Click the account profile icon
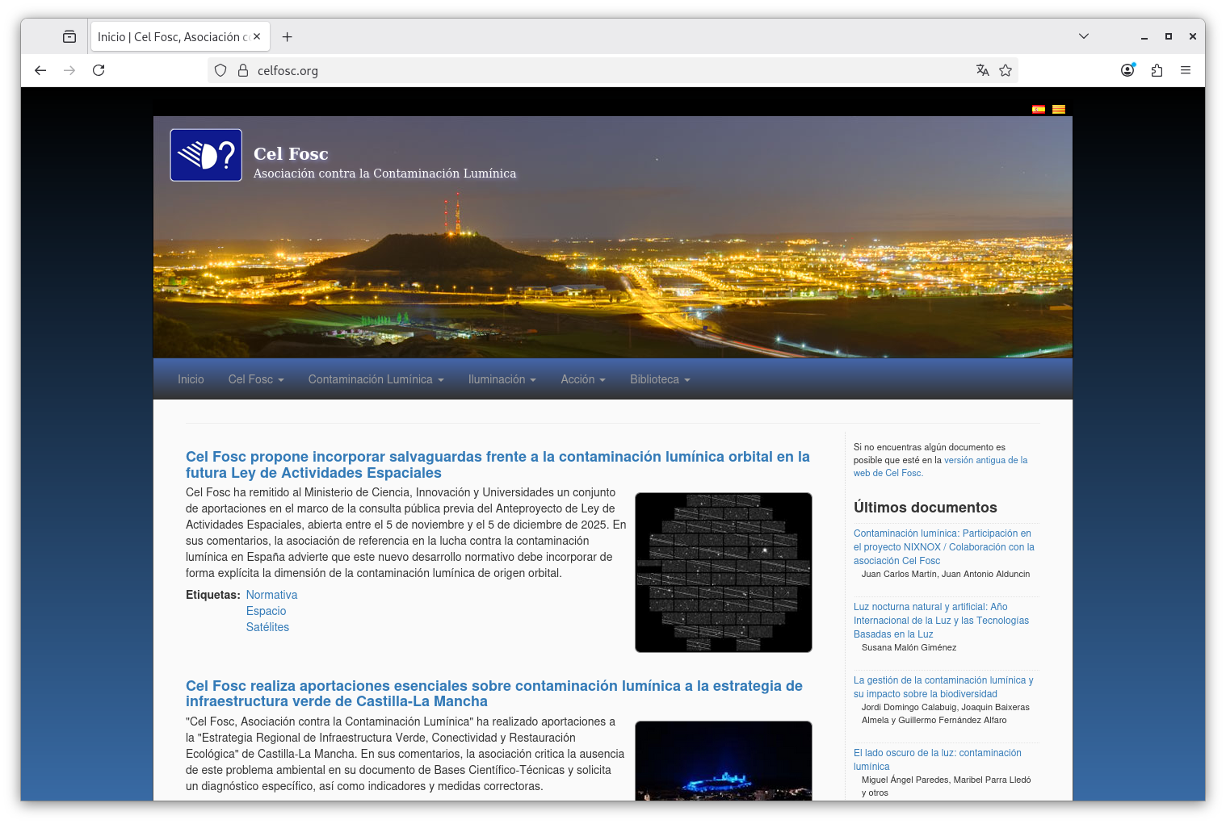The height and width of the screenshot is (824, 1226). click(x=1127, y=70)
